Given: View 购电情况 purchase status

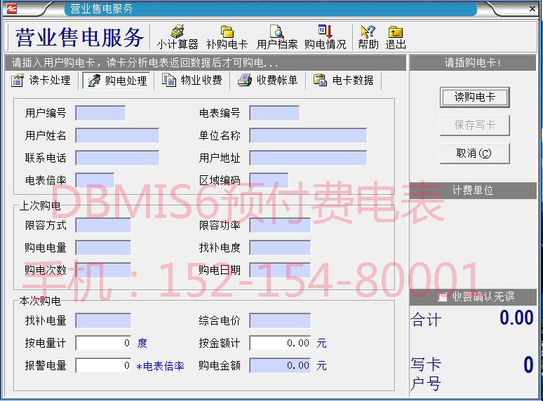Looking at the screenshot, I should 325,36.
